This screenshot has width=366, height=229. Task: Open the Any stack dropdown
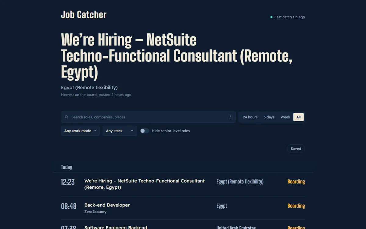[x=120, y=131]
